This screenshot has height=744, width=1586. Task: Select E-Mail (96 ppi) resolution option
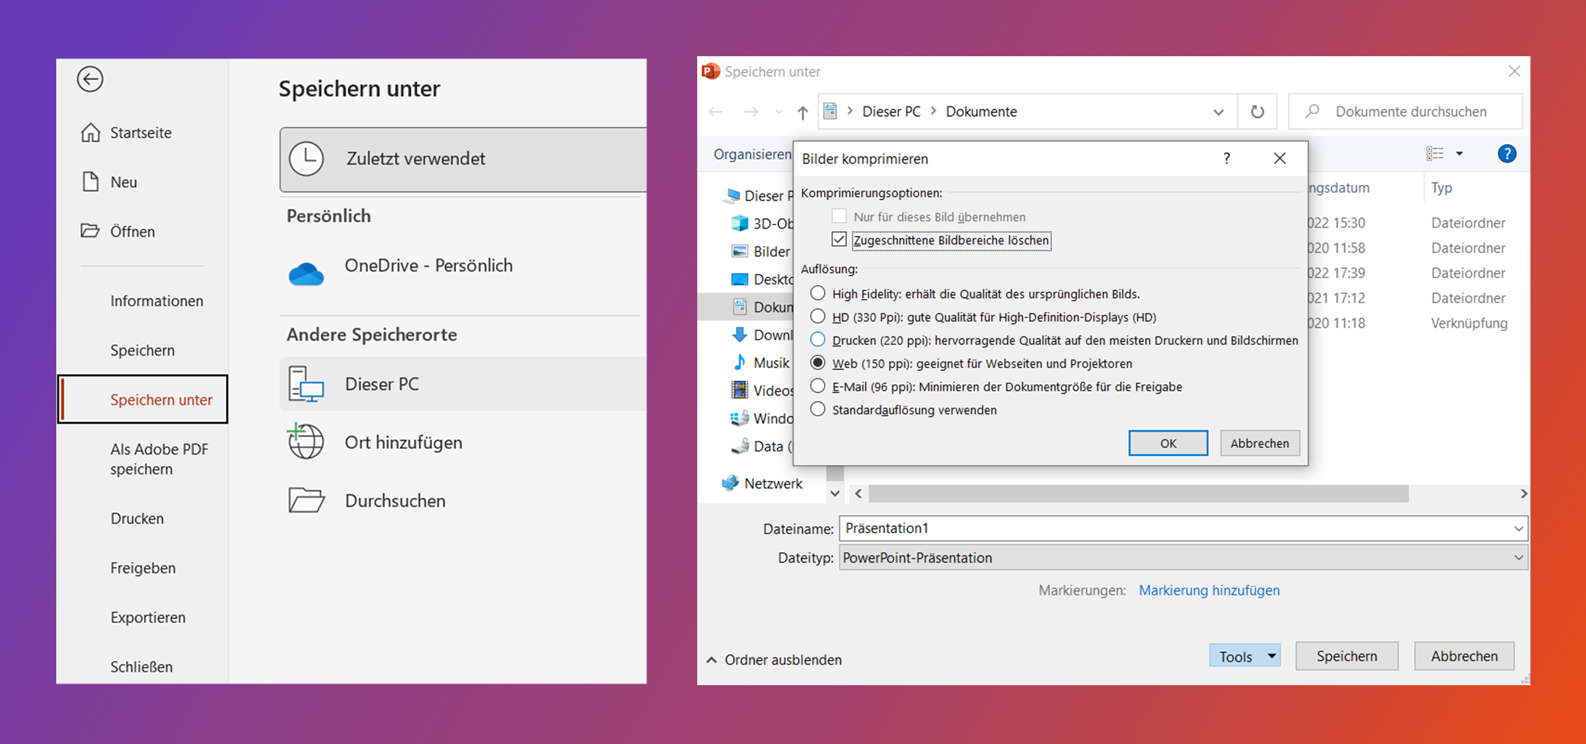coord(818,387)
